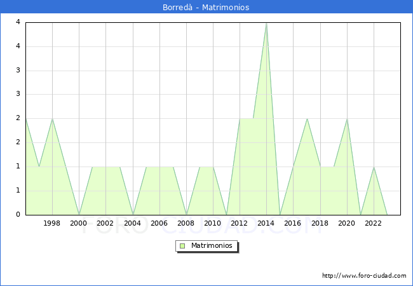
Task: Click the 2018 x-axis year label
Action: pyautogui.click(x=320, y=223)
